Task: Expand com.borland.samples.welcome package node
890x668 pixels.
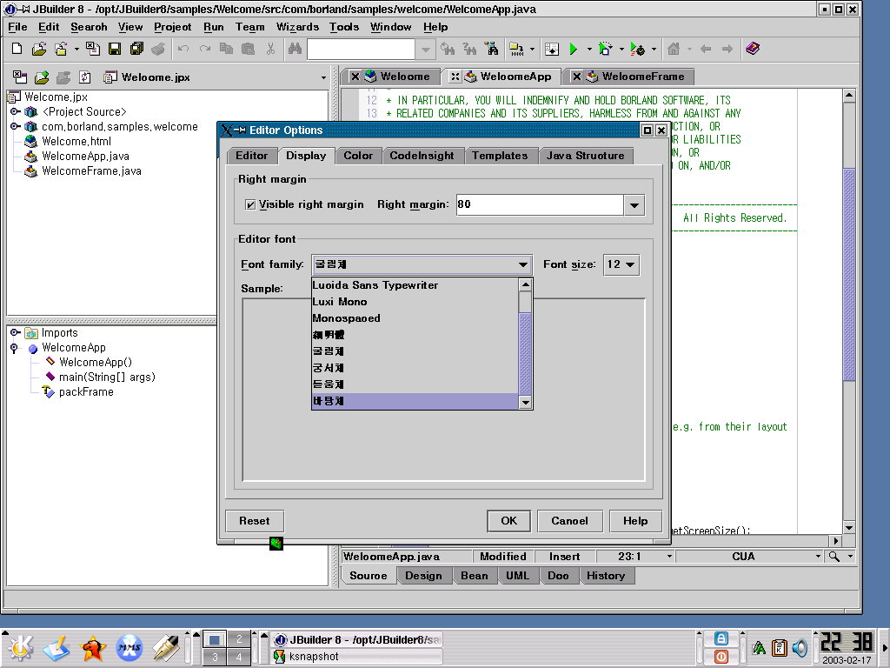Action: click(15, 126)
